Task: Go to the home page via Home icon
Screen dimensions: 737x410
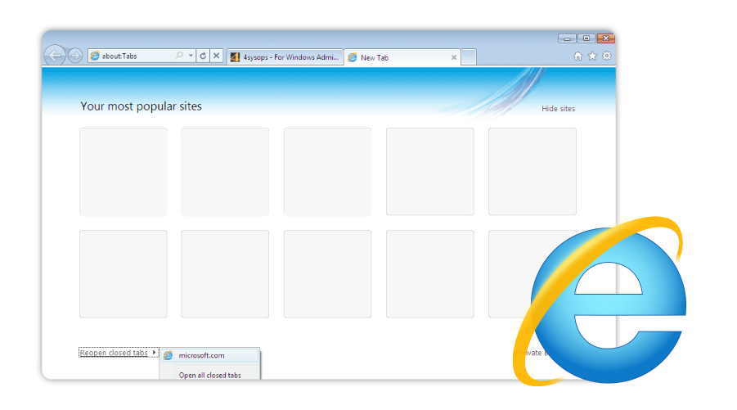Action: click(x=577, y=56)
